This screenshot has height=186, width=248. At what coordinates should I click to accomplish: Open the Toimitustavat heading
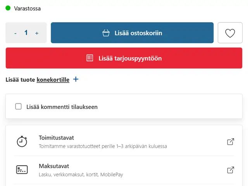tap(56, 138)
